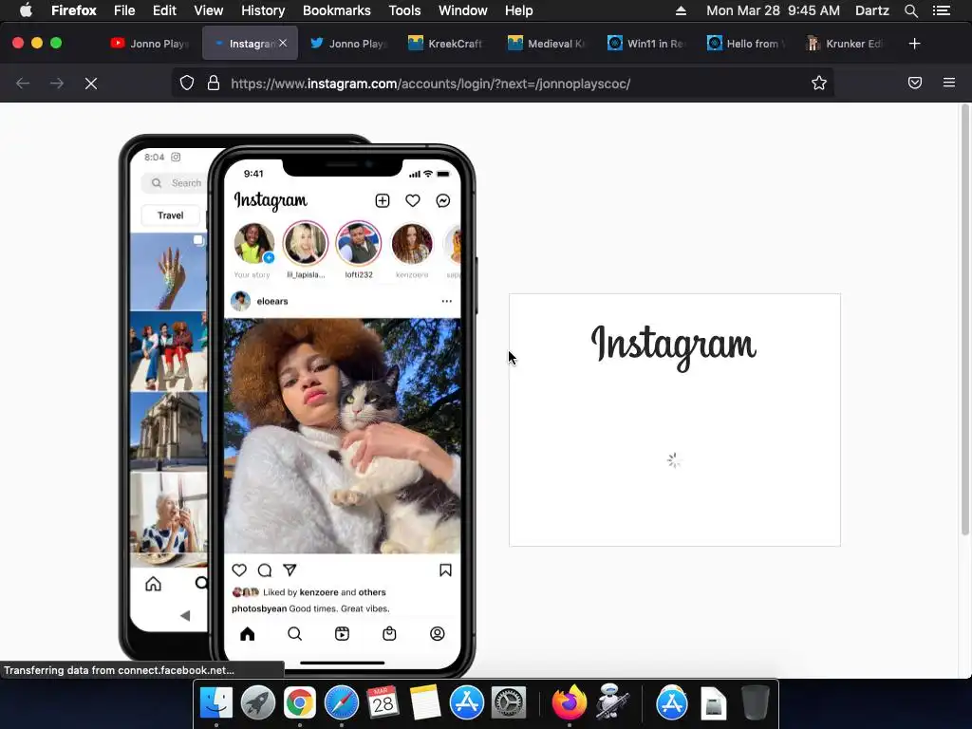This screenshot has height=729, width=972.
Task: Click the 'Transferring data from connect.facebook.net' status text
Action: click(119, 670)
